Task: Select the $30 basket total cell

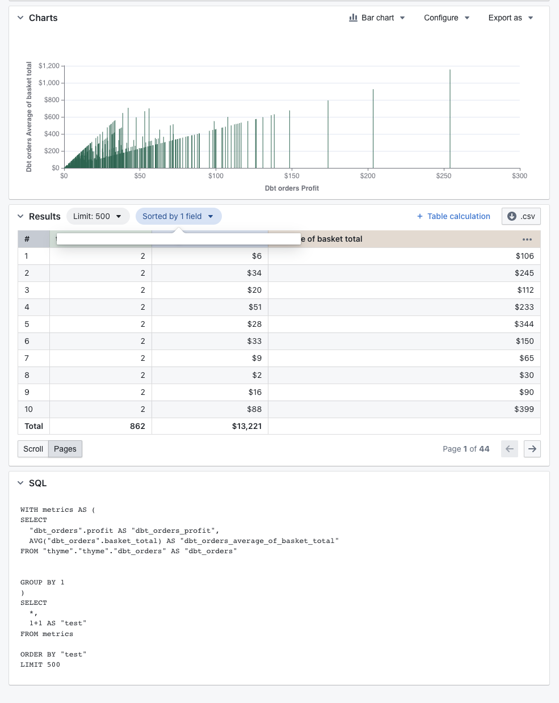Action: pos(404,375)
